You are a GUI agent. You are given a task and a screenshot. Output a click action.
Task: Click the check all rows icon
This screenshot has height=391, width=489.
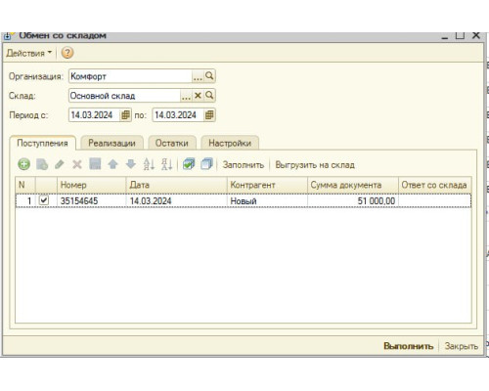tap(189, 164)
